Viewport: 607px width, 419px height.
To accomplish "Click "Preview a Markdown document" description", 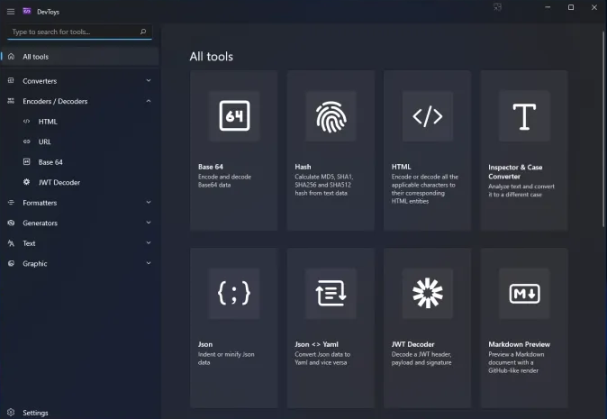I will [516, 362].
